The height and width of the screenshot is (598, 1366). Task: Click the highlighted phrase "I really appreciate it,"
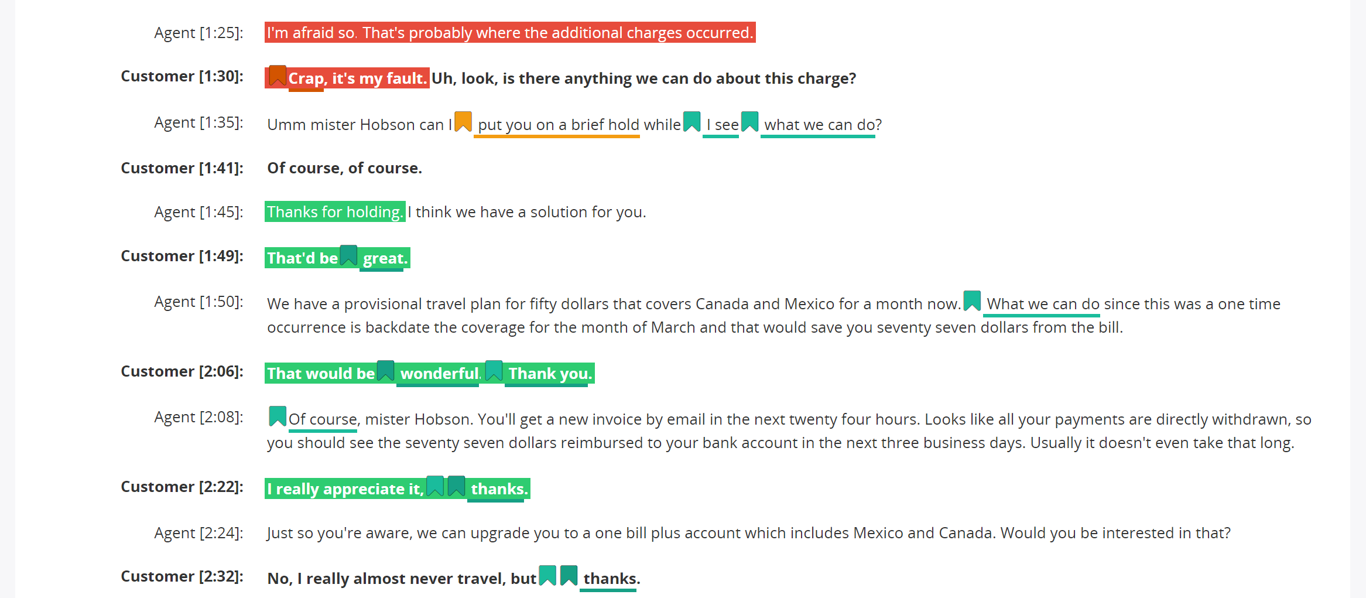point(345,489)
